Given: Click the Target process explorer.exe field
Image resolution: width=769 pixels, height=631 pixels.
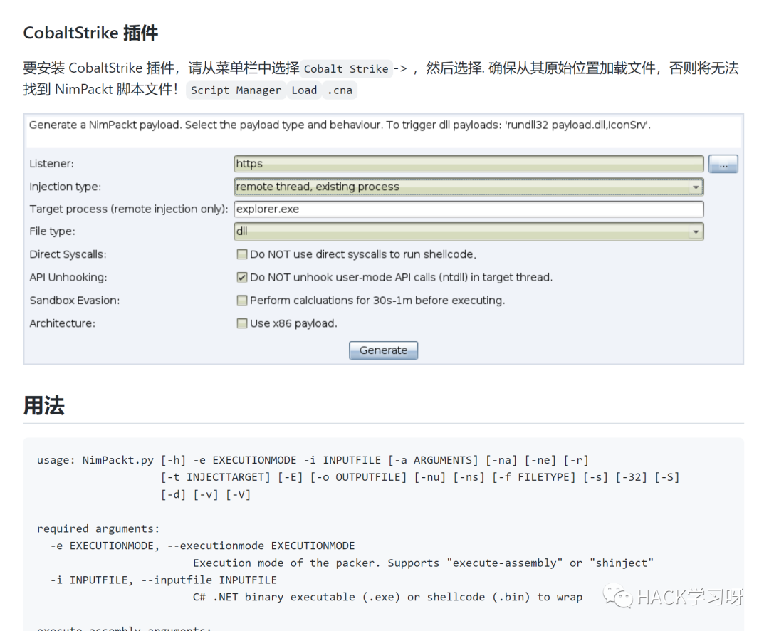Looking at the screenshot, I should pyautogui.click(x=469, y=209).
